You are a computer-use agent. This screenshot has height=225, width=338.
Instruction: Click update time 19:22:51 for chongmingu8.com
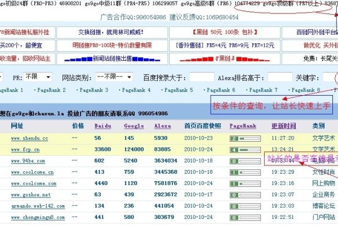pyautogui.click(x=283, y=217)
